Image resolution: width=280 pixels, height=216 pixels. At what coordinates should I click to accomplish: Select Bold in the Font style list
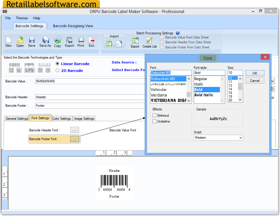click(x=207, y=89)
